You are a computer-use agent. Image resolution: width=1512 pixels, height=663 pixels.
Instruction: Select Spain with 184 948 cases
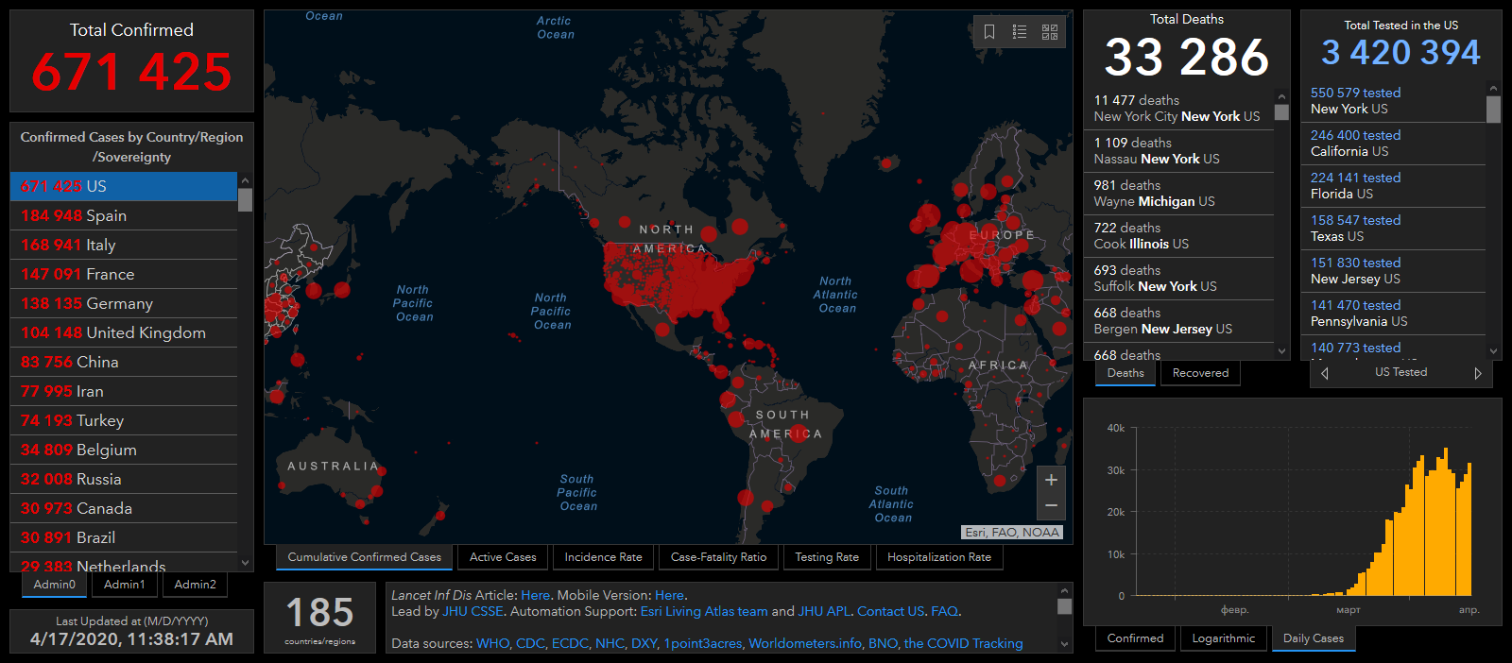(124, 215)
